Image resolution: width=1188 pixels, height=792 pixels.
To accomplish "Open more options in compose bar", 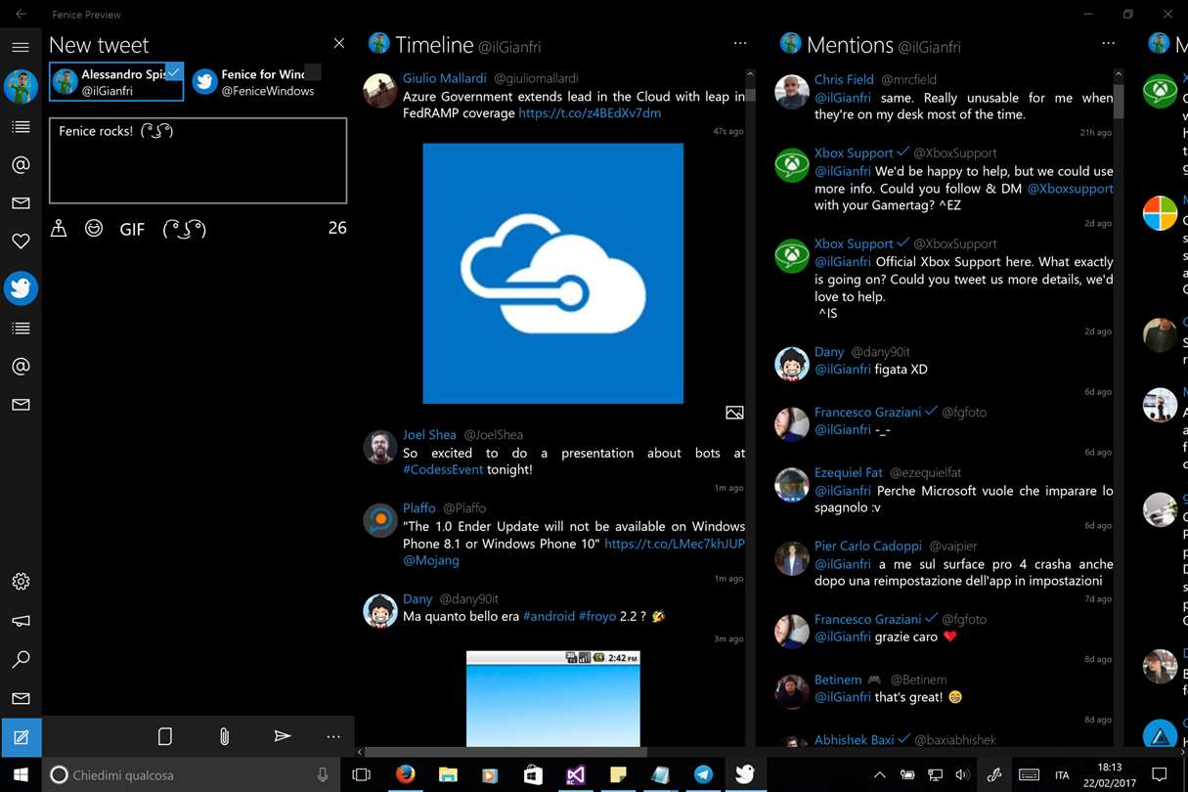I will tap(333, 736).
